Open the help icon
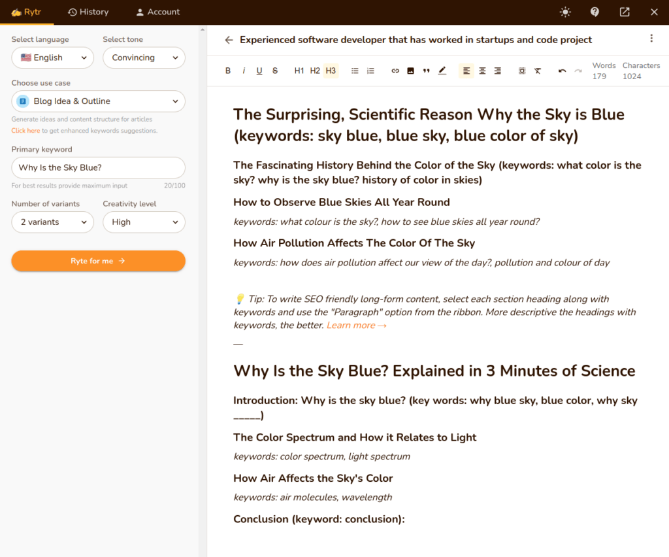Screen dimensions: 669x557 point(595,12)
